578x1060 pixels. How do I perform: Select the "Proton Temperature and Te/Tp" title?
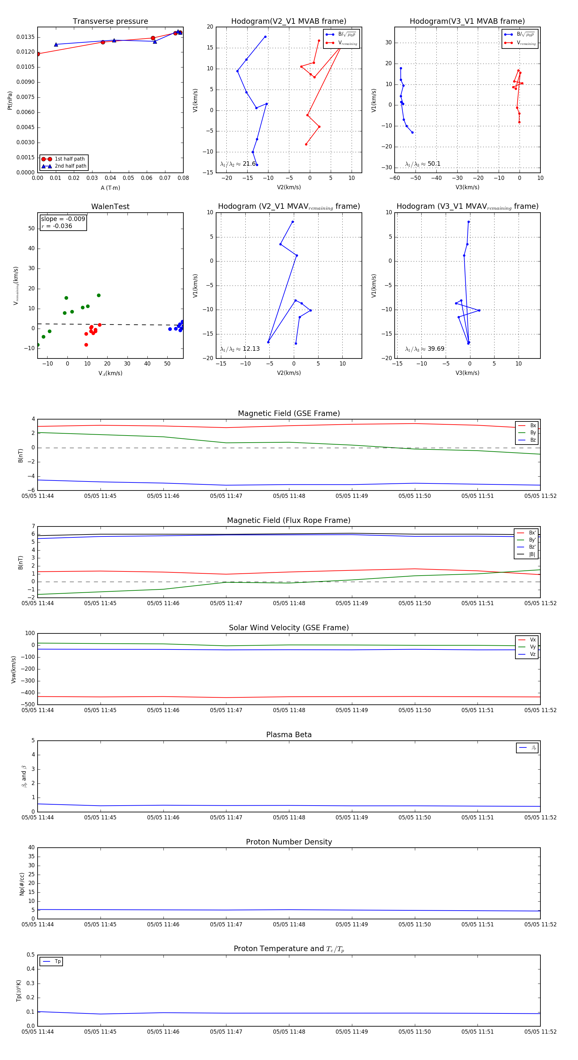[x=289, y=949]
